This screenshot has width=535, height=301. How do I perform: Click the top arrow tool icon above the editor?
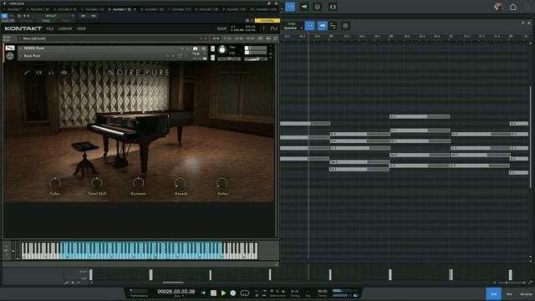pos(304,7)
